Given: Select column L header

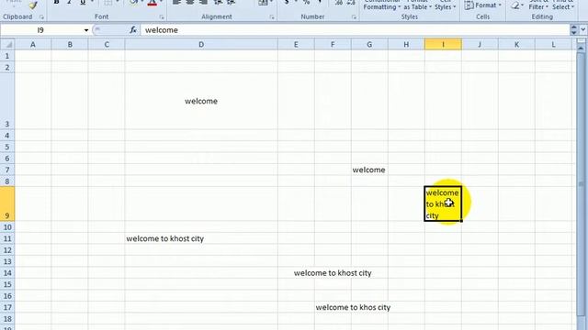Looking at the screenshot, I should 553,45.
